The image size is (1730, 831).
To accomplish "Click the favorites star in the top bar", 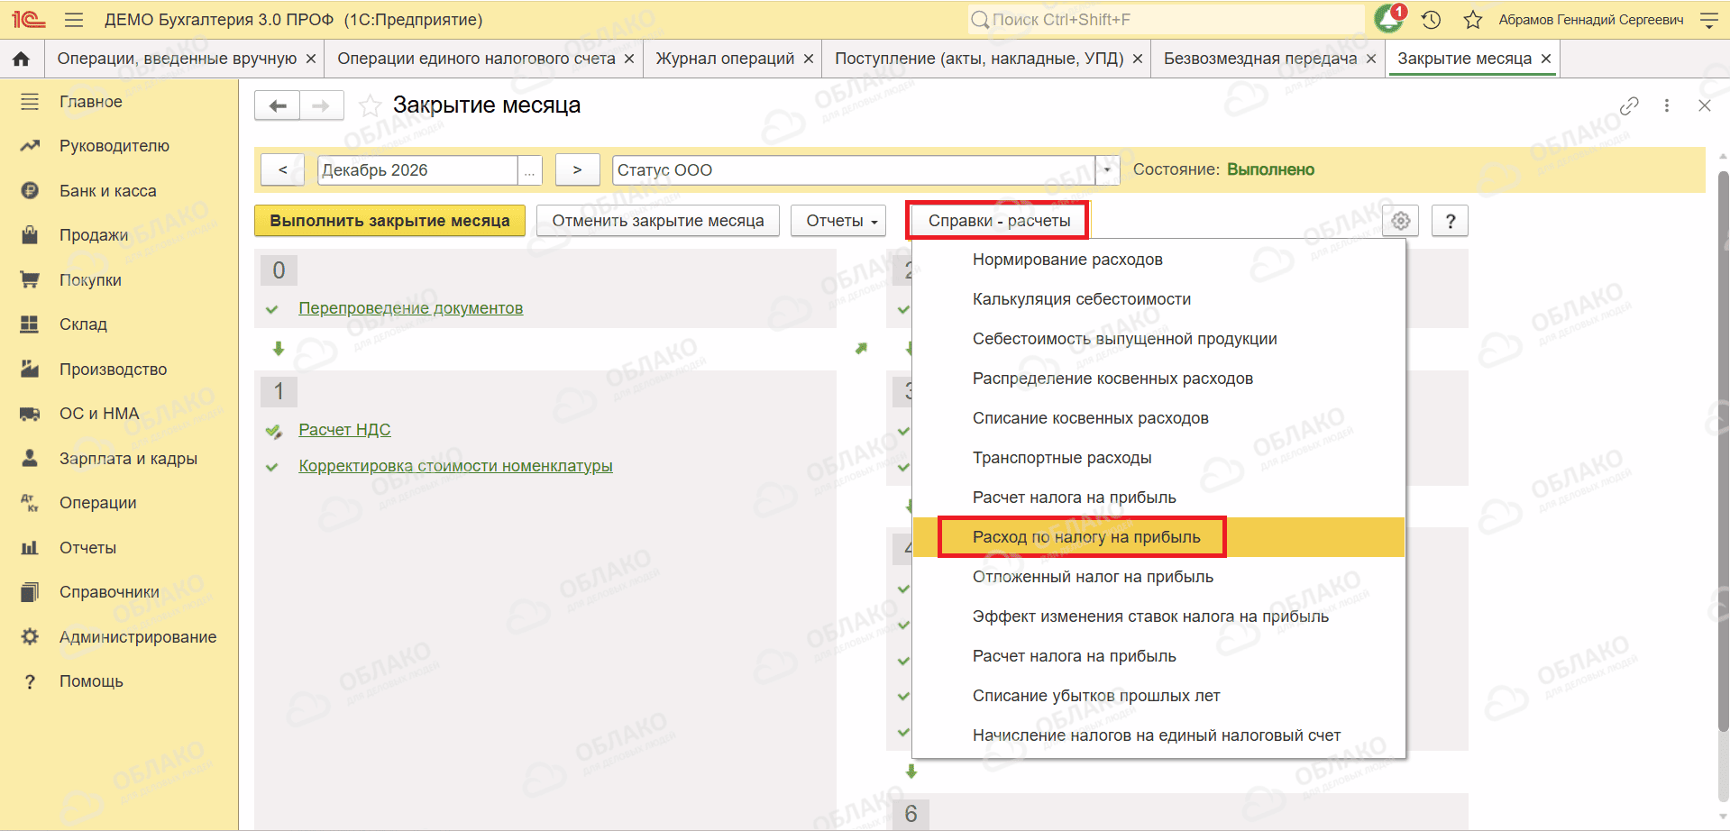I will click(1473, 20).
